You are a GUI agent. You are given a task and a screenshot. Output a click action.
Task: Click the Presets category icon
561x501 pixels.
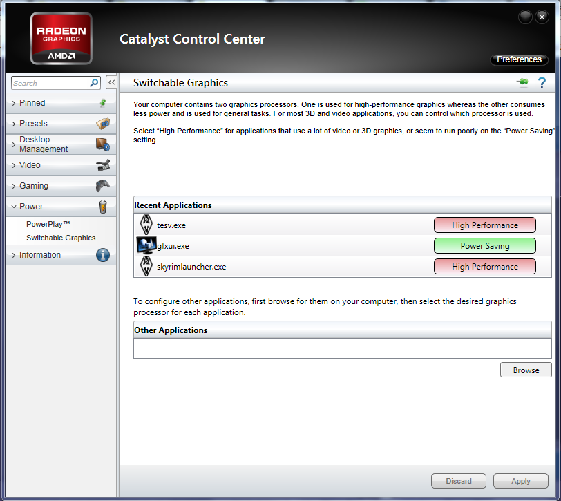pyautogui.click(x=103, y=124)
